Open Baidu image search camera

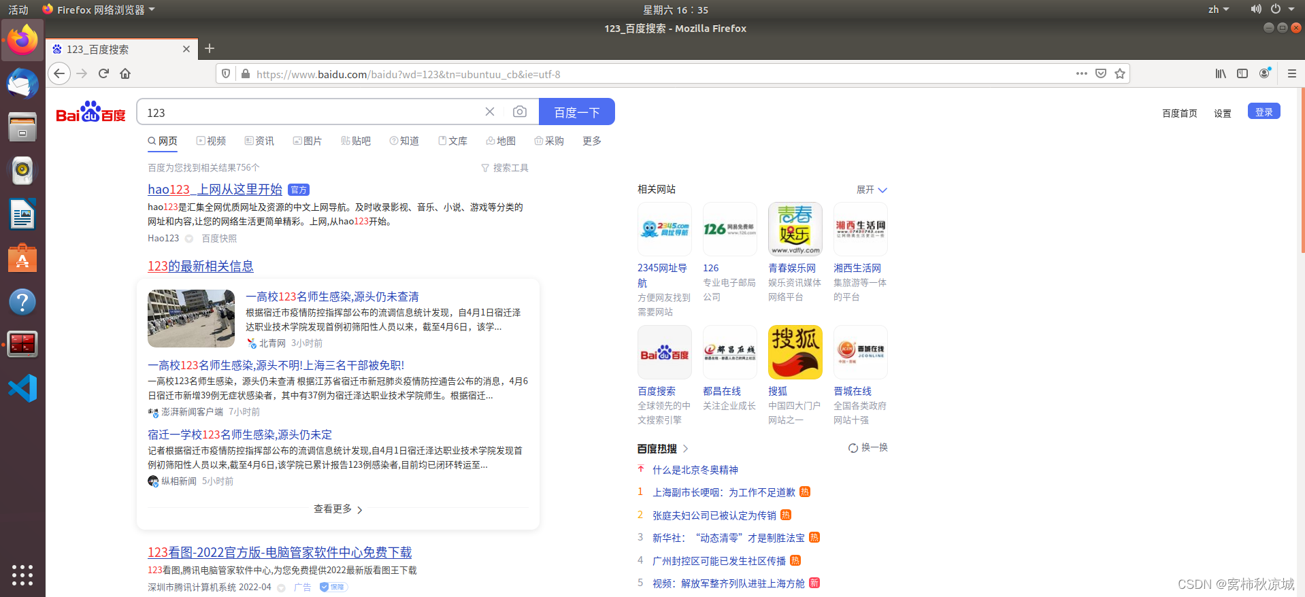coord(520,112)
